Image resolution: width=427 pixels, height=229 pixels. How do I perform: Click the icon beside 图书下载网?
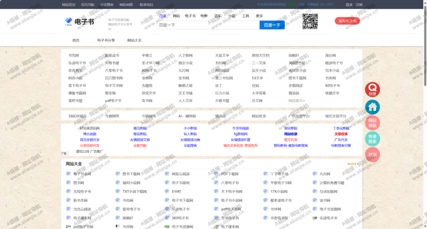coord(118,173)
